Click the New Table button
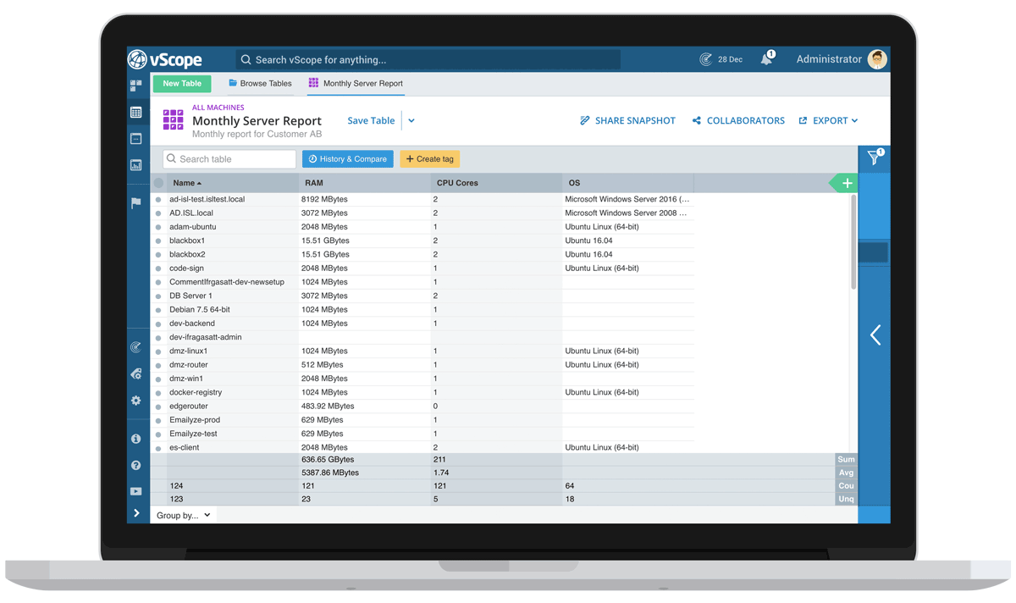The width and height of the screenshot is (1016, 603). point(182,84)
